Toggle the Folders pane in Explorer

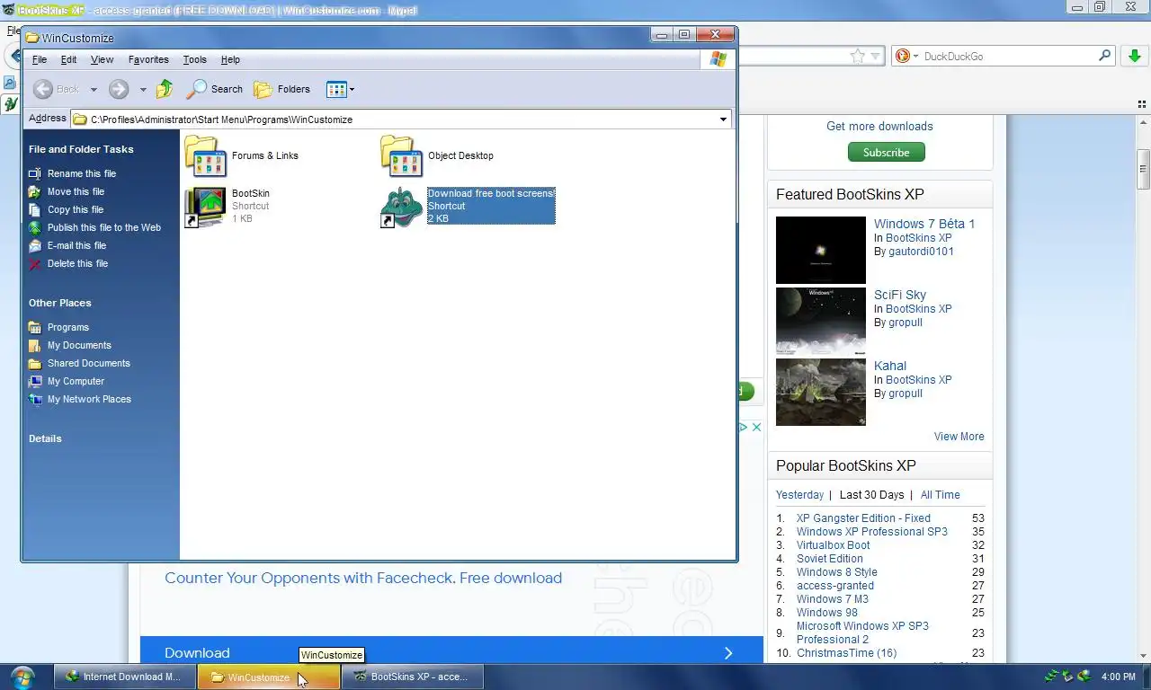(281, 89)
